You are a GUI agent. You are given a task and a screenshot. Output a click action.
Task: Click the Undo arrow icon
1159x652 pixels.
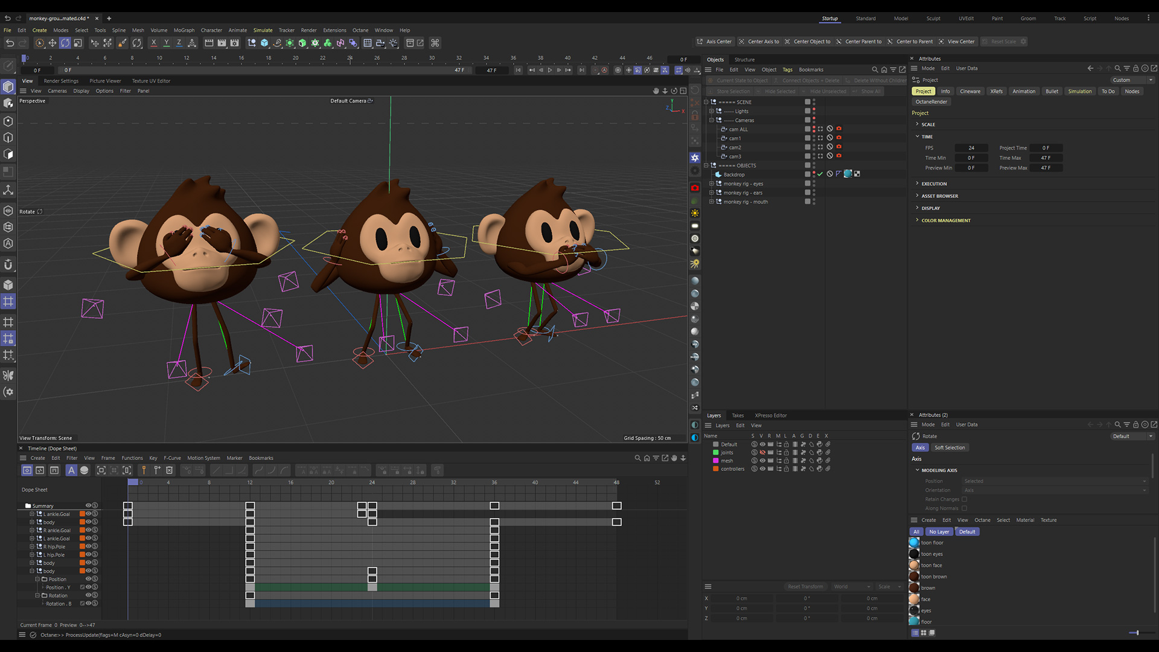(10, 43)
